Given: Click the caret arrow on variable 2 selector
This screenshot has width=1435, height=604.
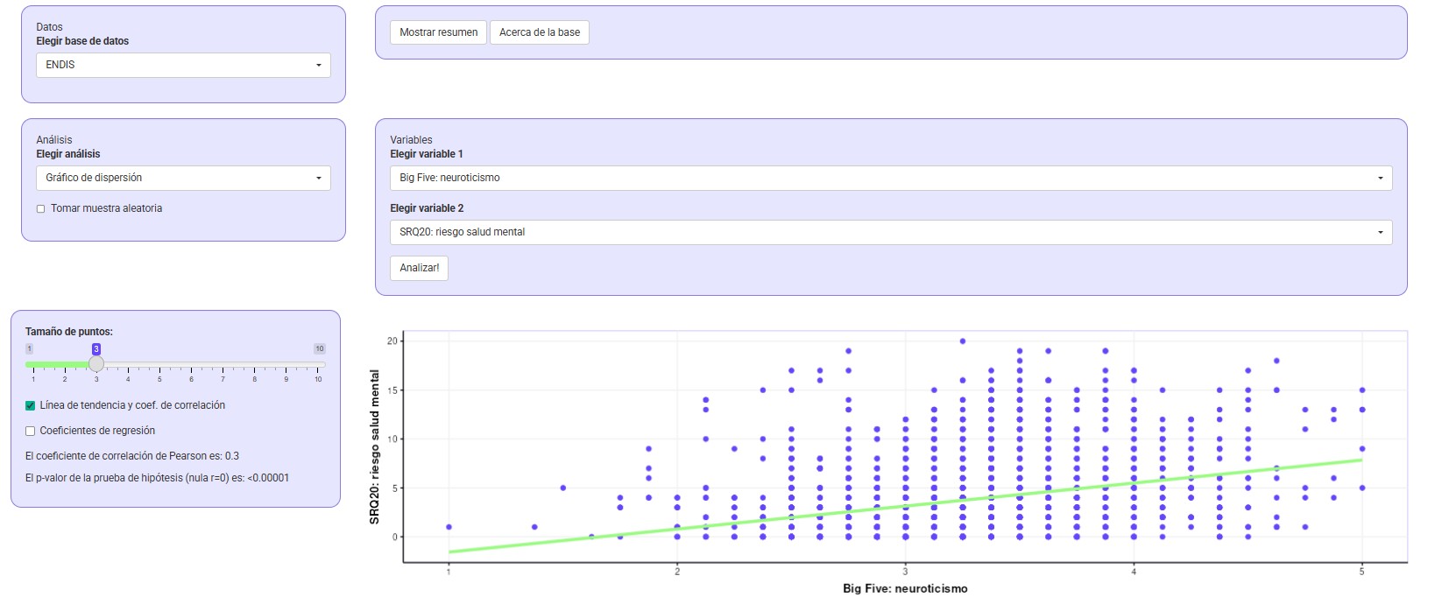Looking at the screenshot, I should [x=1380, y=233].
